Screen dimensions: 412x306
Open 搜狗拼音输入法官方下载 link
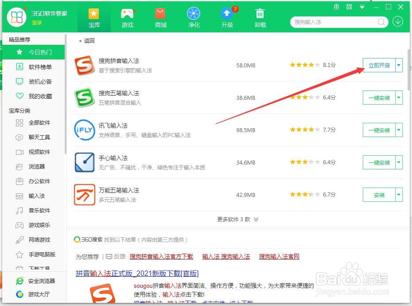point(161,256)
